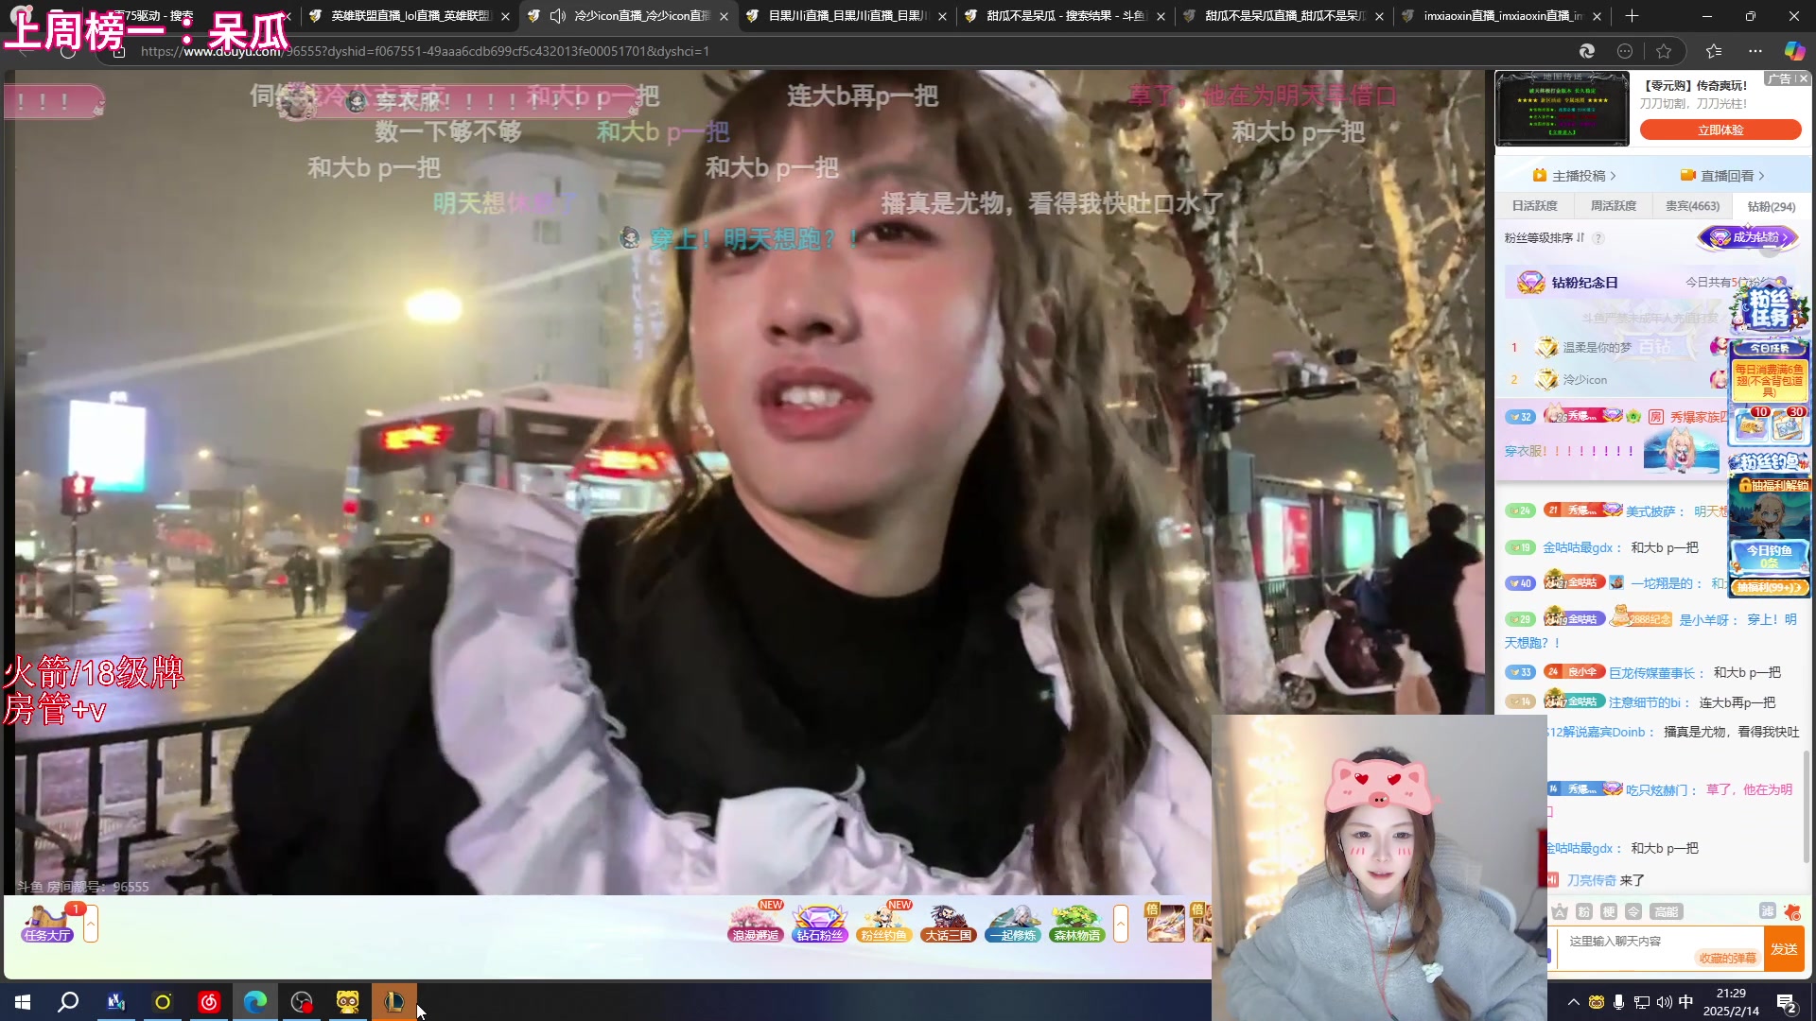Open the Windows Start menu
The image size is (1816, 1021).
23,1002
